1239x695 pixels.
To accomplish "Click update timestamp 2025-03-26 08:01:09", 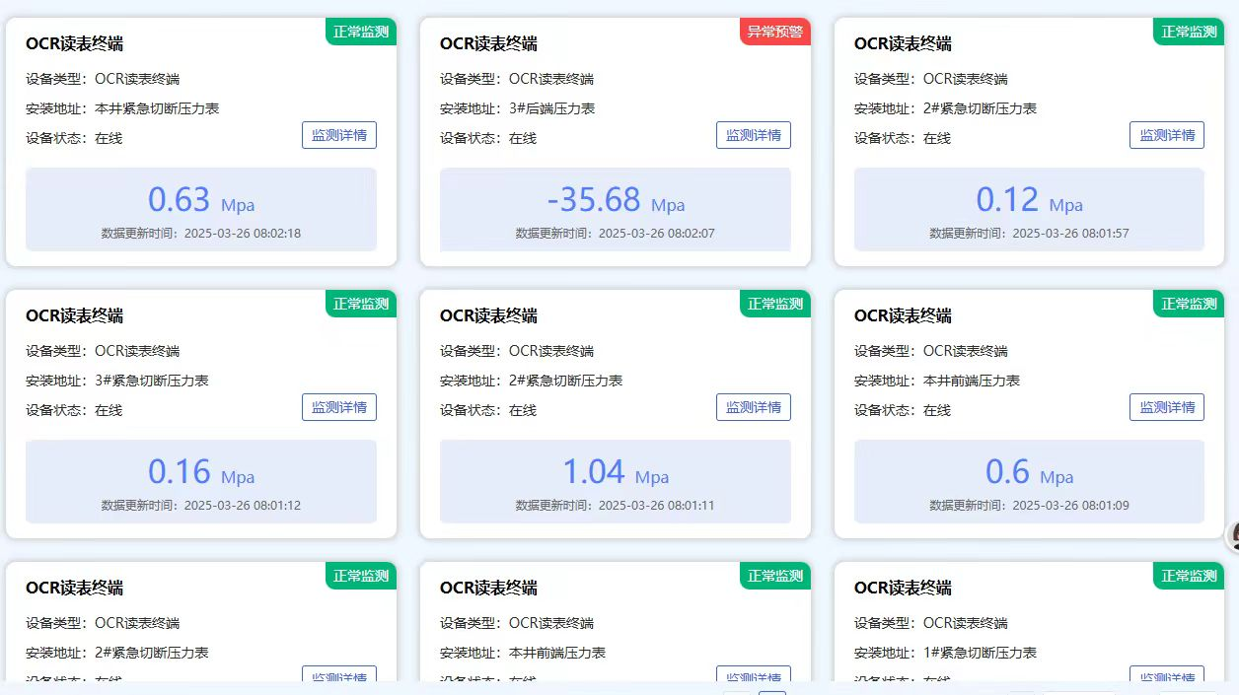I will point(1070,506).
